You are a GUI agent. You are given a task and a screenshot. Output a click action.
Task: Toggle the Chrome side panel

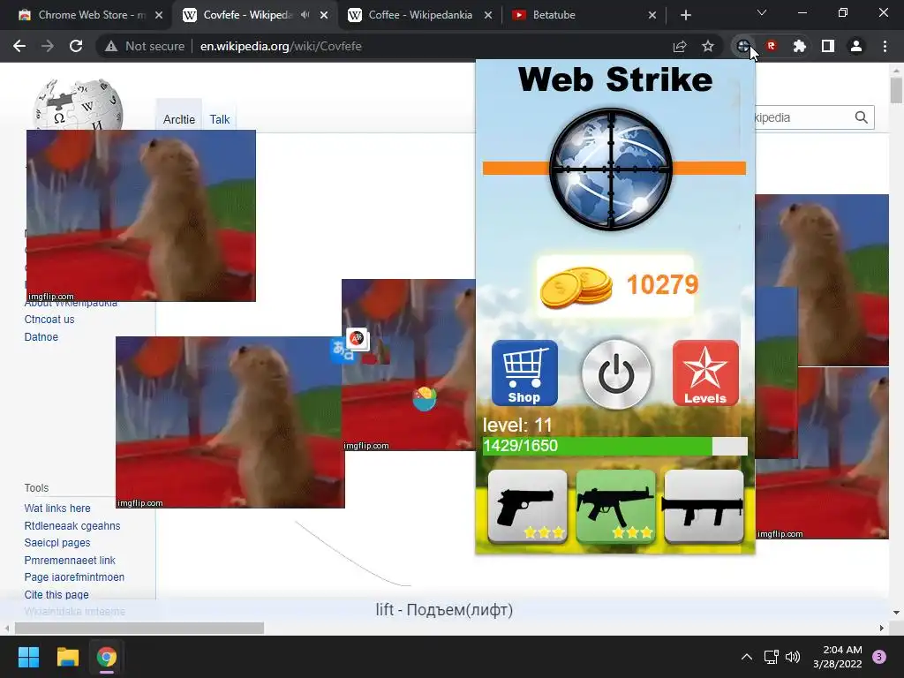828,46
